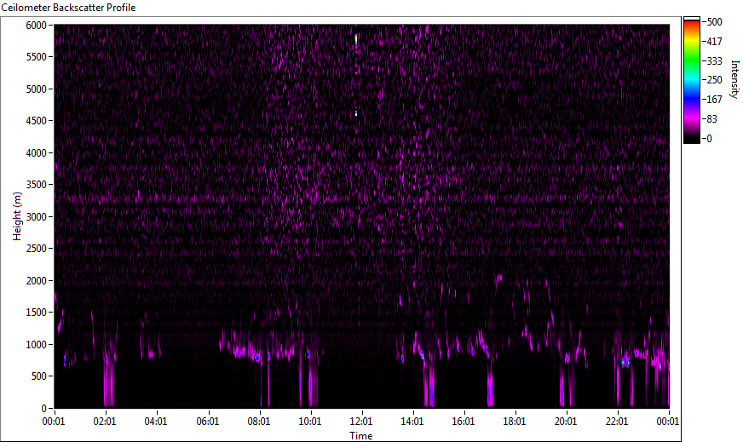Viewport: 743px width, 442px height.
Task: Click the 4000 height axis label
Action: tap(36, 153)
